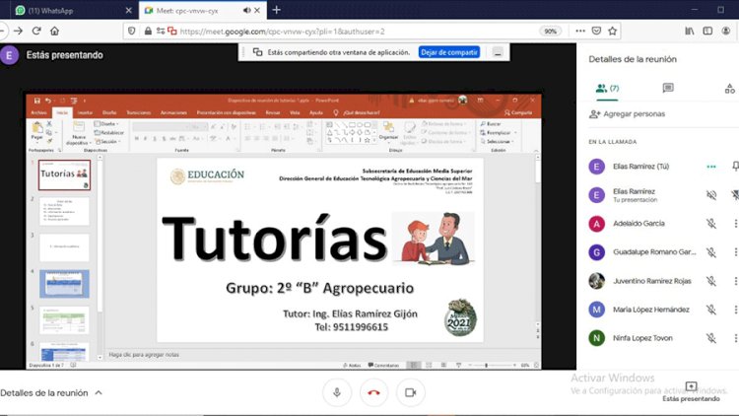Open Firefox page actions three-dot menu
Viewport: 739px width, 416px height.
(580, 32)
